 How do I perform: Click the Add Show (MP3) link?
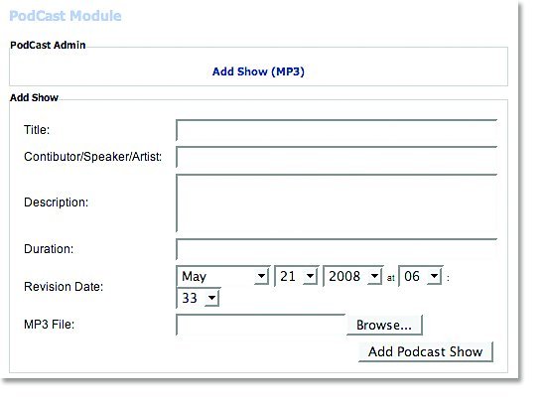pyautogui.click(x=258, y=71)
